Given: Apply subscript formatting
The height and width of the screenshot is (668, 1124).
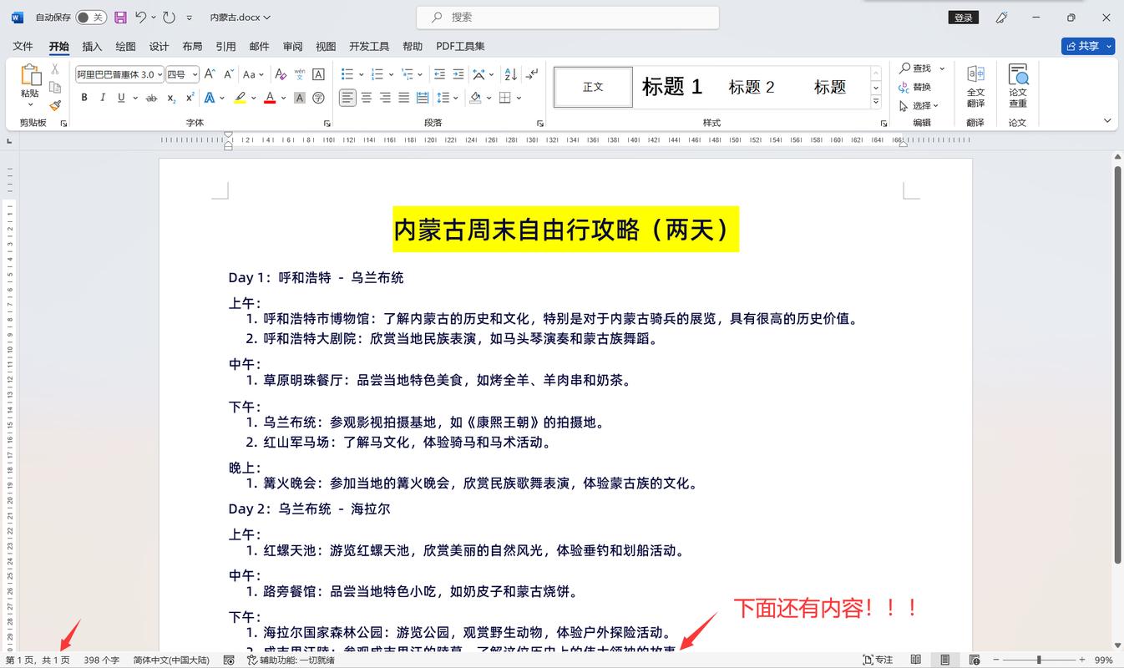Looking at the screenshot, I should pos(171,98).
